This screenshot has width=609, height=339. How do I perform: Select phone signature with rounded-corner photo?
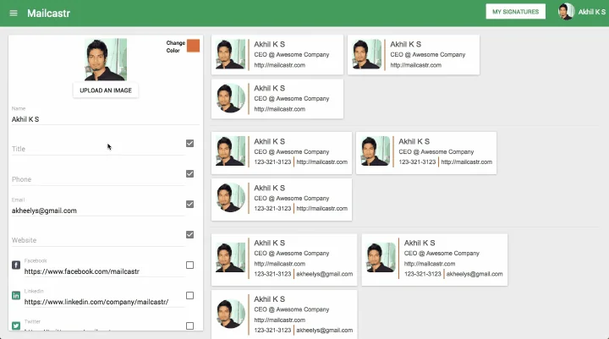pyautogui.click(x=426, y=153)
